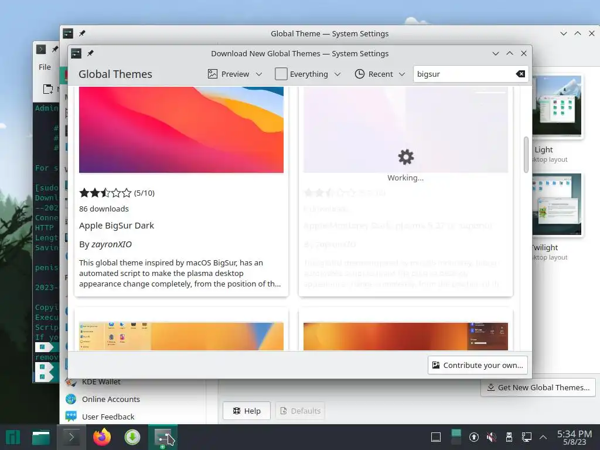
Task: Launch Firefox from the taskbar
Action: pos(102,437)
